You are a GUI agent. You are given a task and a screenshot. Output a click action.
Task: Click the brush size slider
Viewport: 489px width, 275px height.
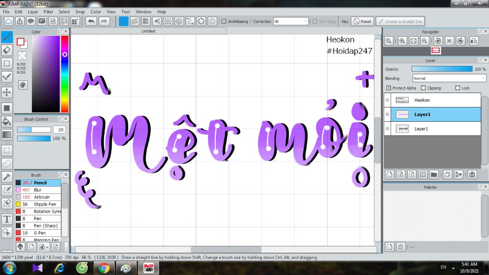[x=34, y=129]
